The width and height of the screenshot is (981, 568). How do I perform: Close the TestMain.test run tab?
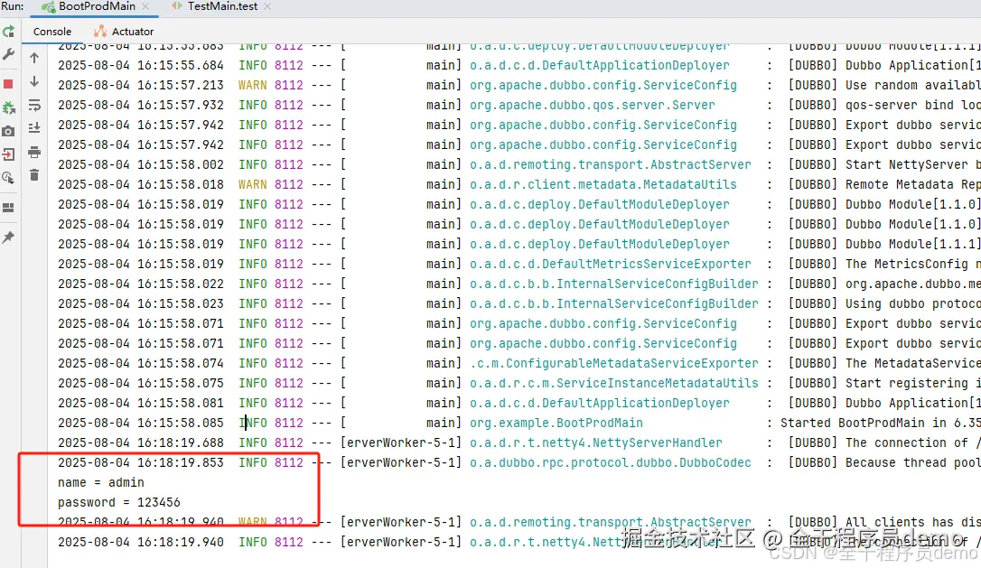(x=267, y=6)
